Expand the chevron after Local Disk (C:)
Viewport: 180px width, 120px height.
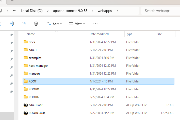pyautogui.click(x=48, y=11)
